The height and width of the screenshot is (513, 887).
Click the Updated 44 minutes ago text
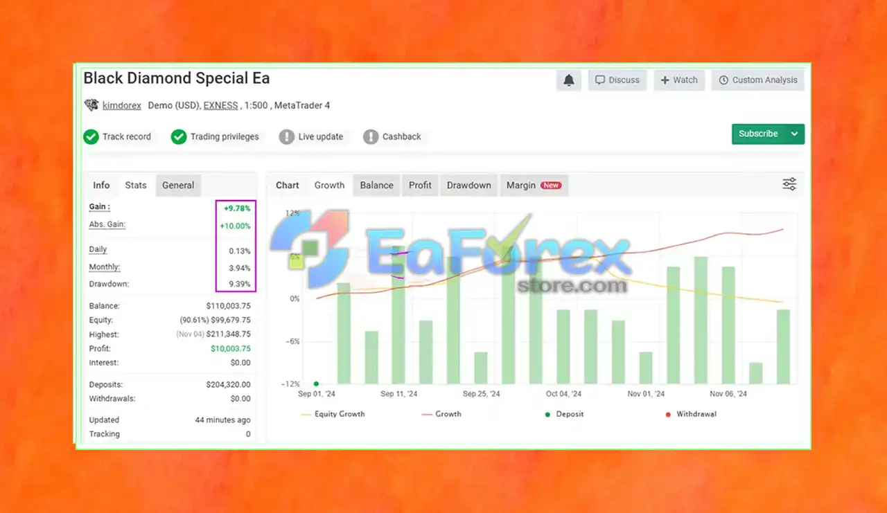coord(223,420)
